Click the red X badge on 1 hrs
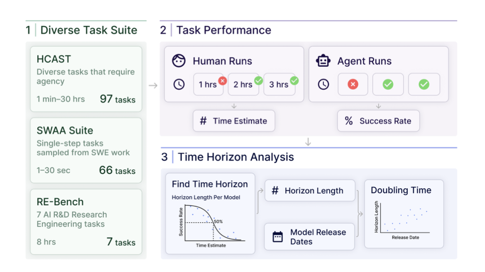The width and height of the screenshot is (485, 272). (222, 81)
